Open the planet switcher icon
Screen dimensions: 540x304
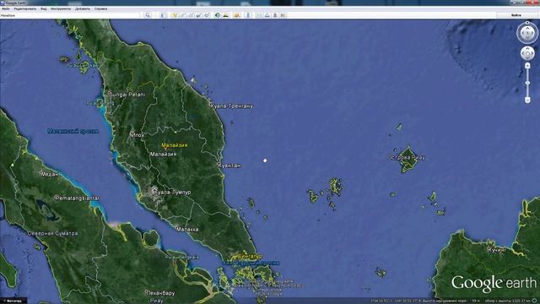click(237, 15)
